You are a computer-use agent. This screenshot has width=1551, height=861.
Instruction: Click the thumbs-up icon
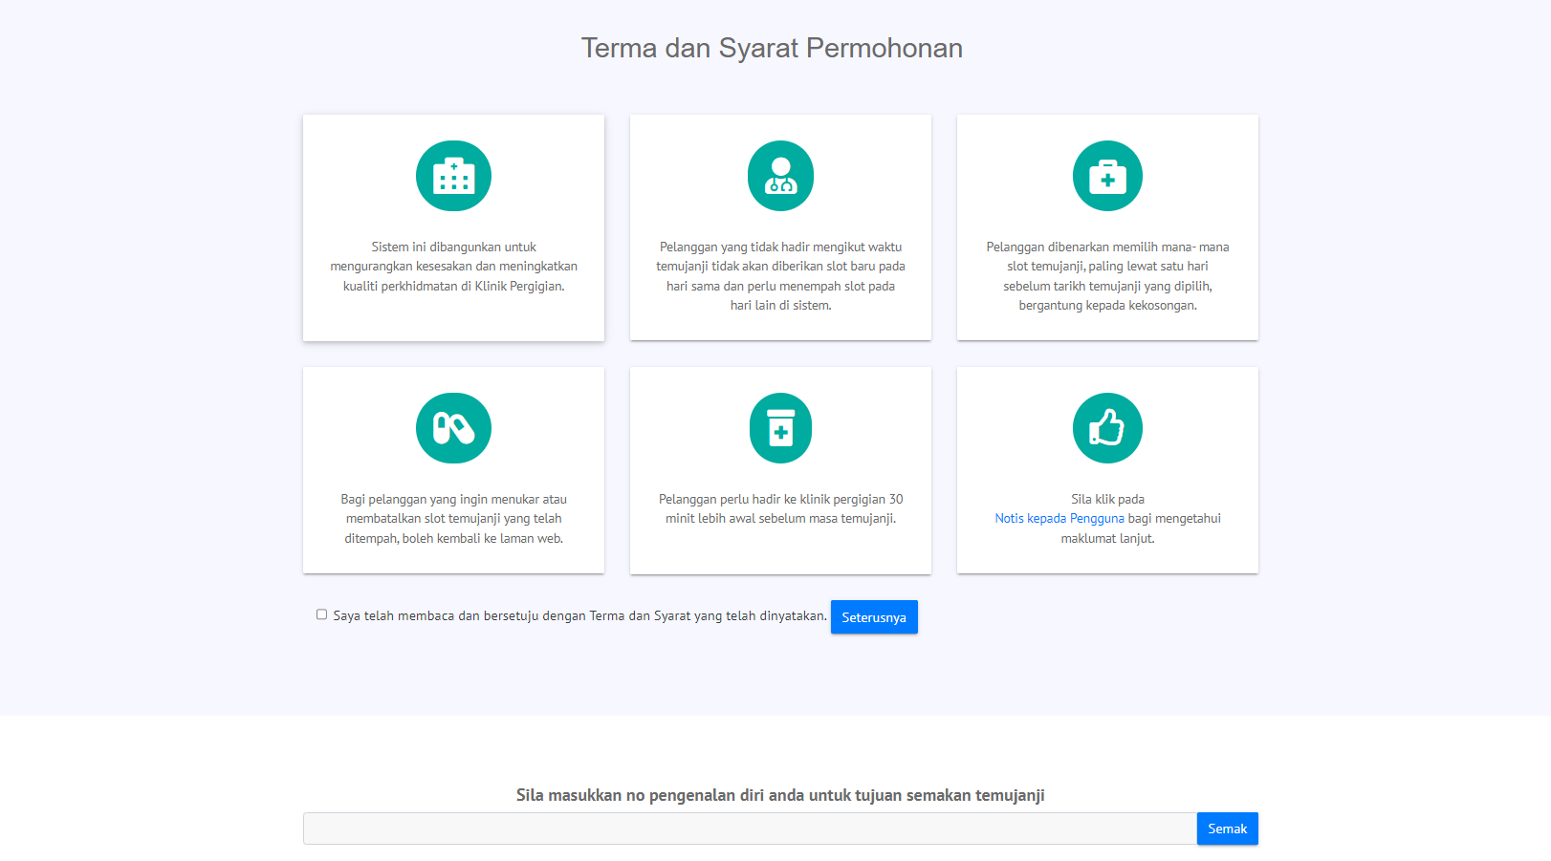(1107, 428)
